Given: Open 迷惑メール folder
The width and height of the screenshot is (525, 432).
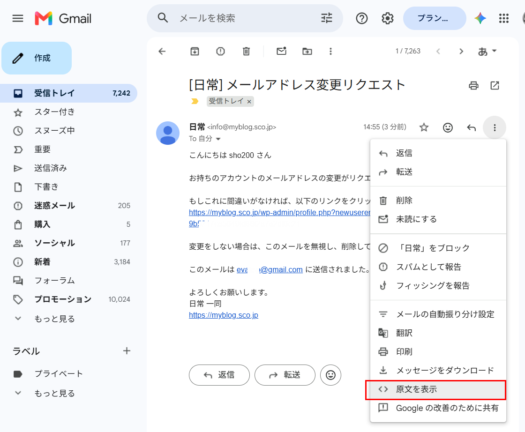Looking at the screenshot, I should (68, 206).
